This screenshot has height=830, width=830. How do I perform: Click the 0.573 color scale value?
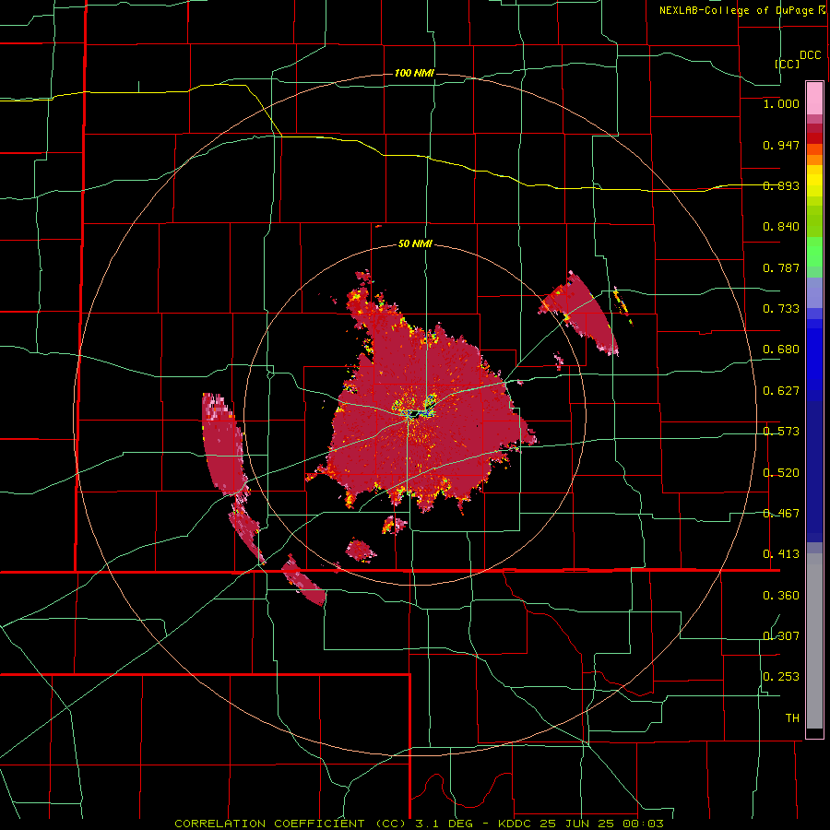tap(781, 432)
